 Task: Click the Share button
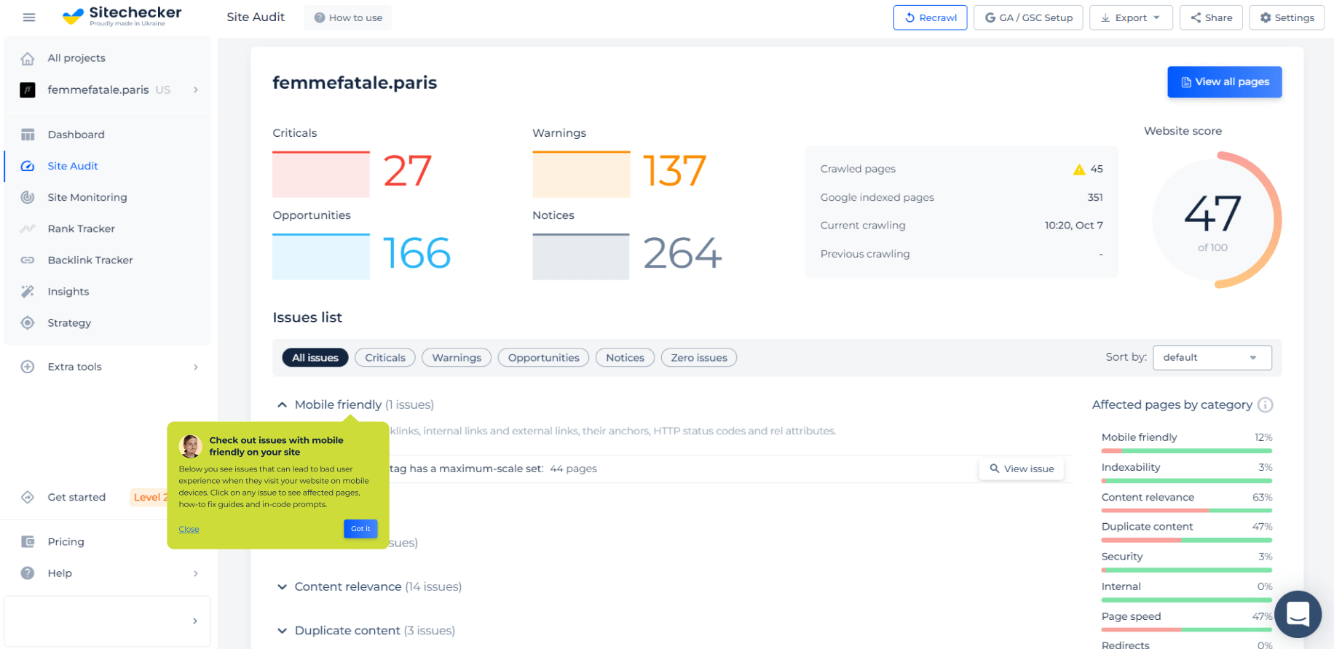click(x=1212, y=17)
